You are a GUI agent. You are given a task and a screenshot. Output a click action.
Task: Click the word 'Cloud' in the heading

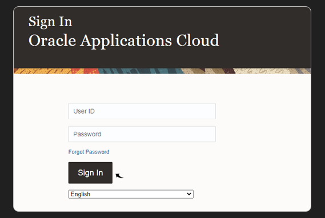(x=198, y=40)
